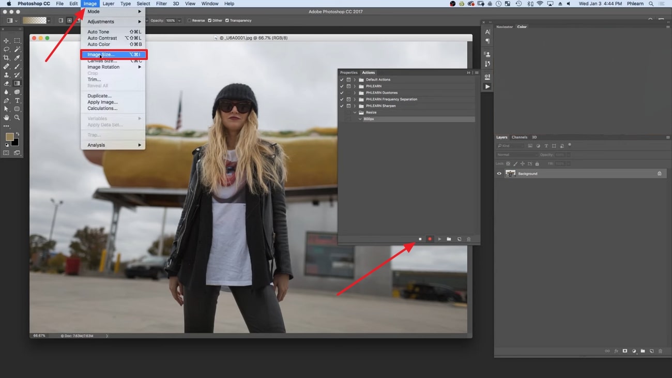This screenshot has height=378, width=672.
Task: Toggle Quick Mask mode
Action: (6, 153)
